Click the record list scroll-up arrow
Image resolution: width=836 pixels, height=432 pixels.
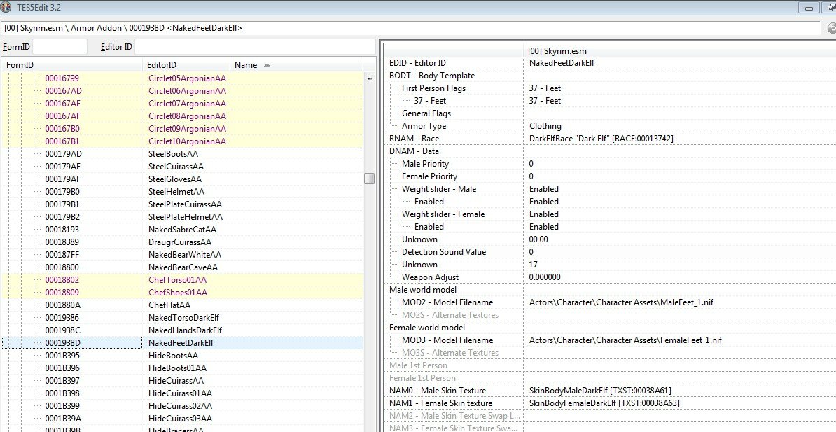click(x=369, y=78)
